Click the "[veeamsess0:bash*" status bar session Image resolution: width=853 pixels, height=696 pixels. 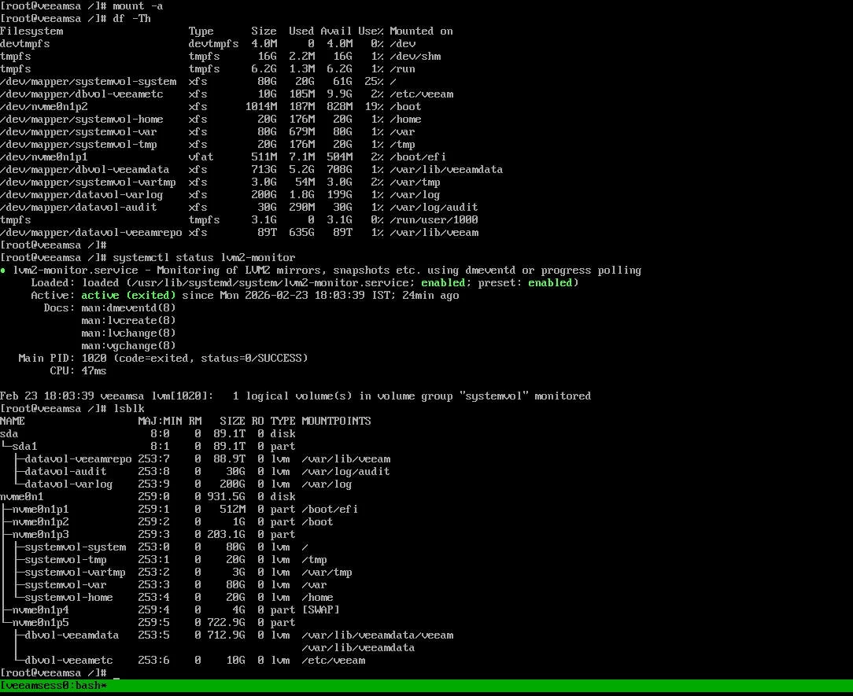(x=54, y=685)
